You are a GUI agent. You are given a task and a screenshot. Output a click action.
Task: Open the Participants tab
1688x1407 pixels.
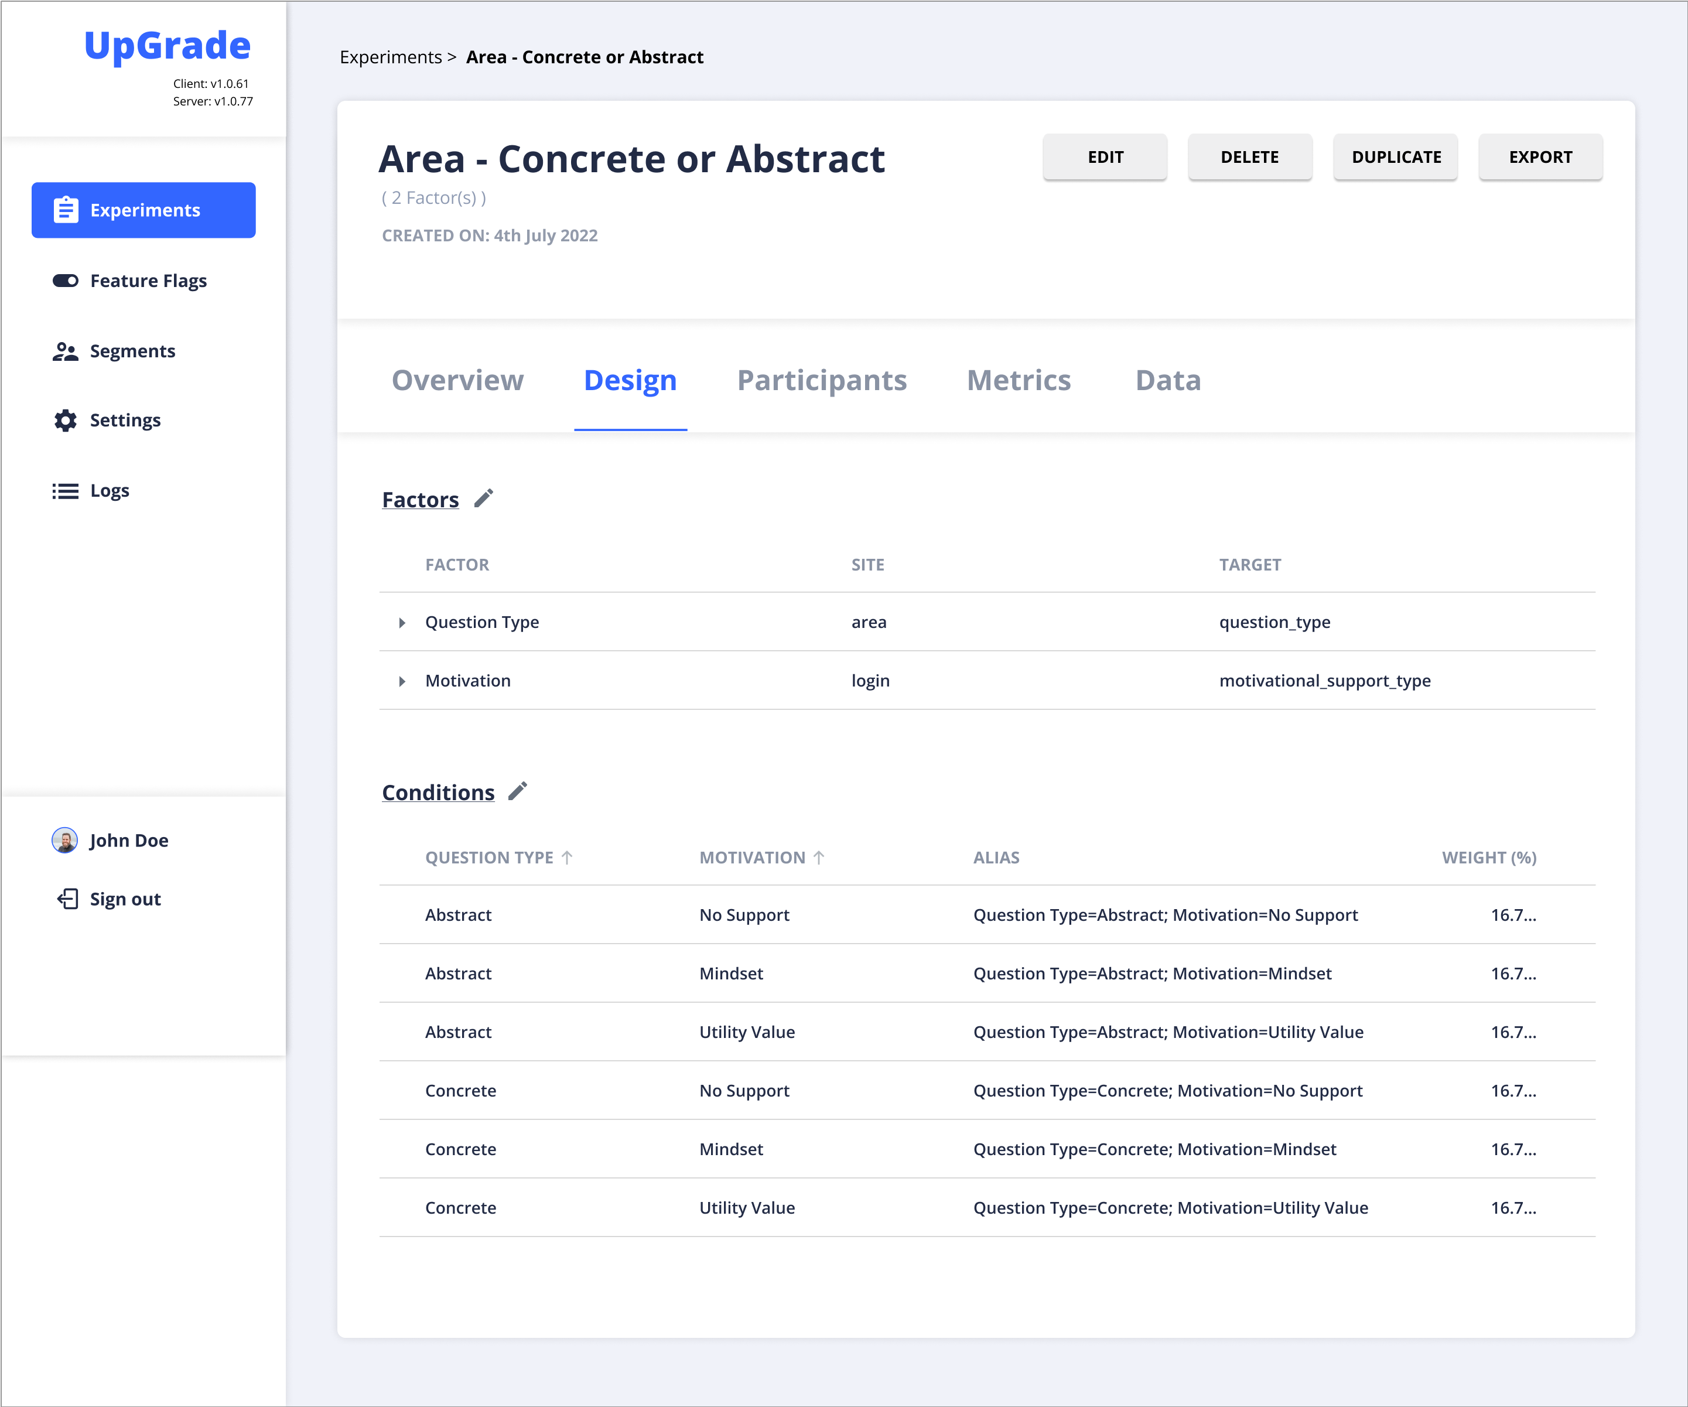coord(822,380)
